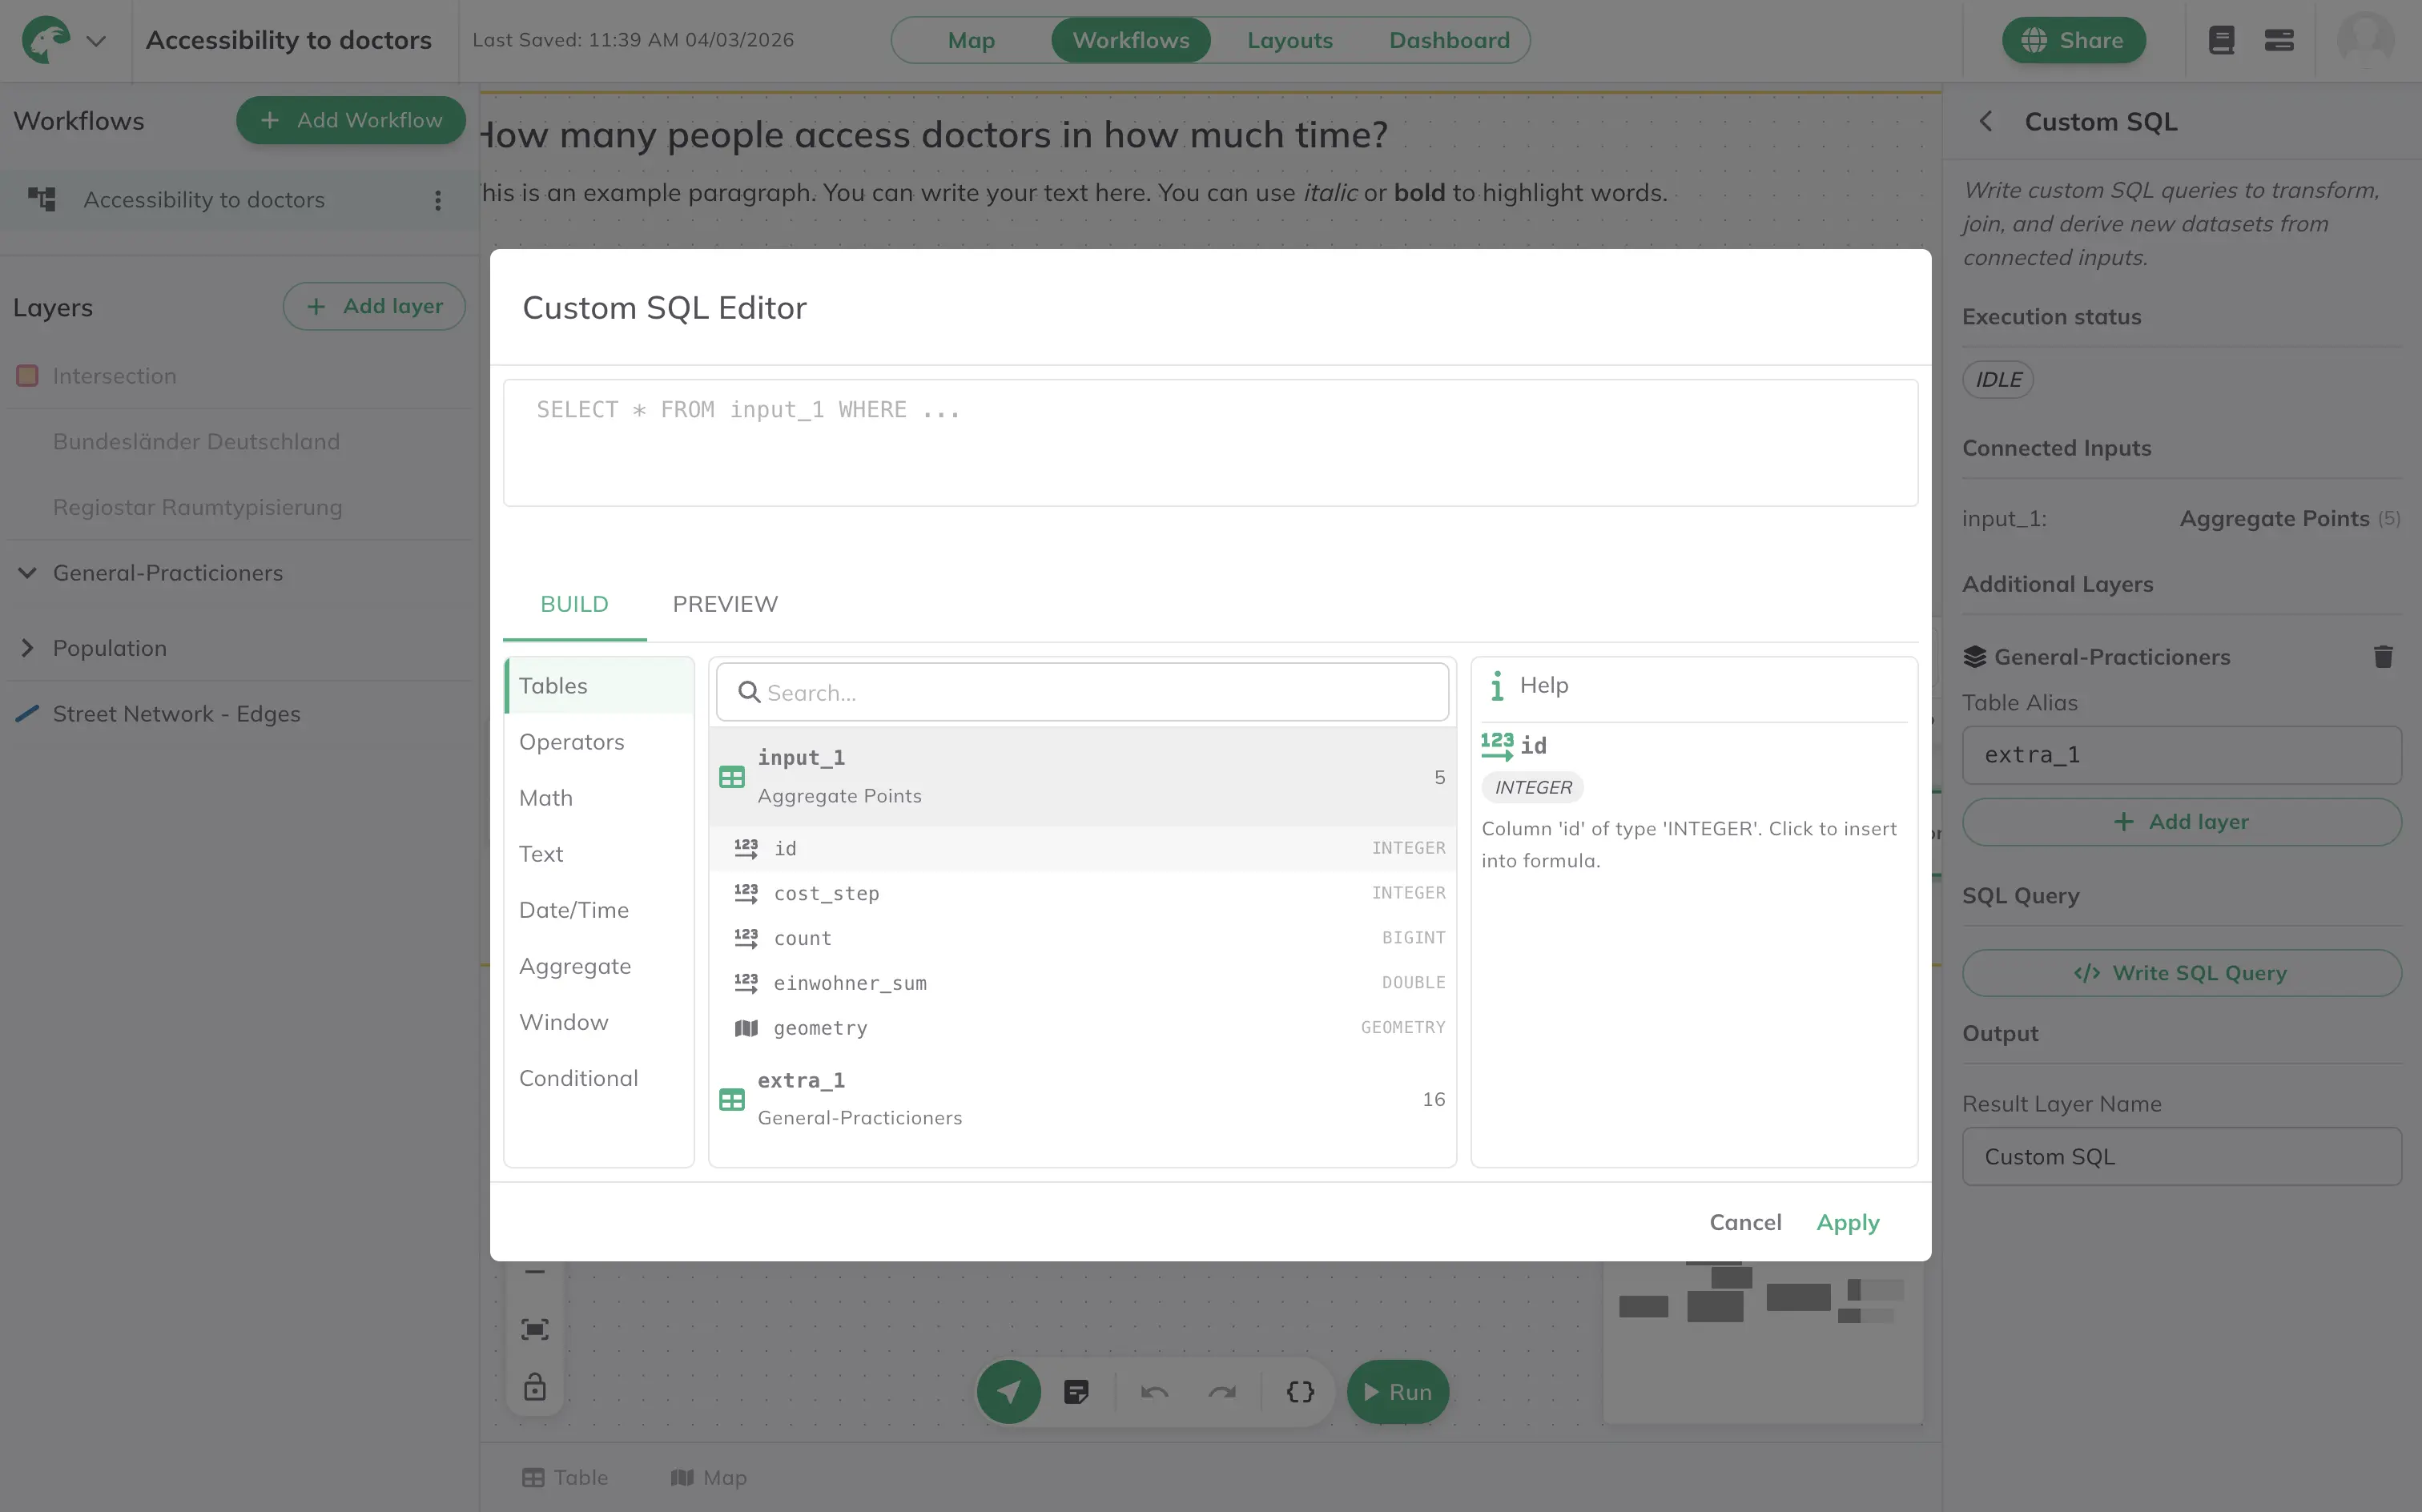The width and height of the screenshot is (2422, 1512).
Task: Delete the General-Practicioners additional layer
Action: 2383,657
